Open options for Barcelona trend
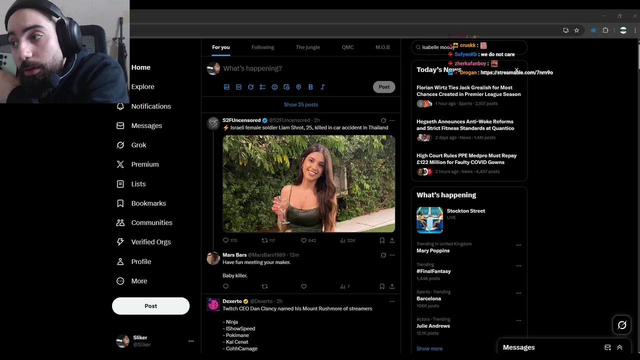This screenshot has width=640, height=360. click(518, 293)
